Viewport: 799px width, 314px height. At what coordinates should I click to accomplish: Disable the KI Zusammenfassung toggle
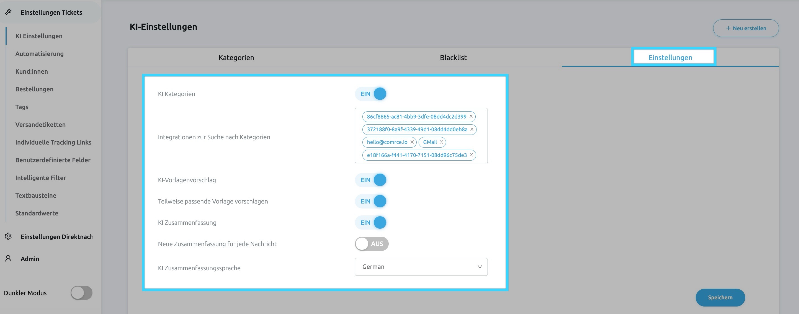coord(371,222)
